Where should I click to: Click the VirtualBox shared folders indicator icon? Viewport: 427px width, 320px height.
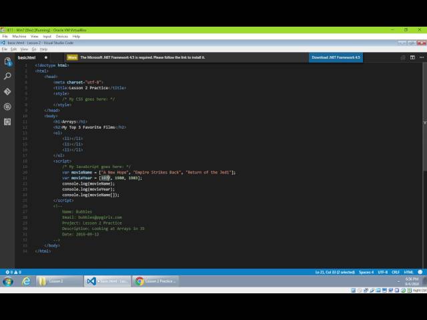378,291
